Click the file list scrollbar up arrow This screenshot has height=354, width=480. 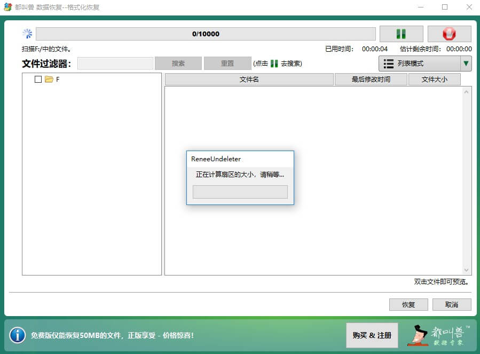(x=466, y=92)
